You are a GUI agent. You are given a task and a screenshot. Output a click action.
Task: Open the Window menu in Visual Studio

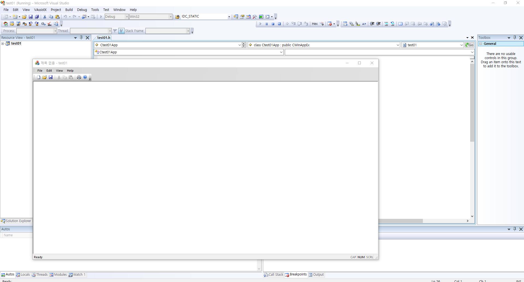coord(119,10)
